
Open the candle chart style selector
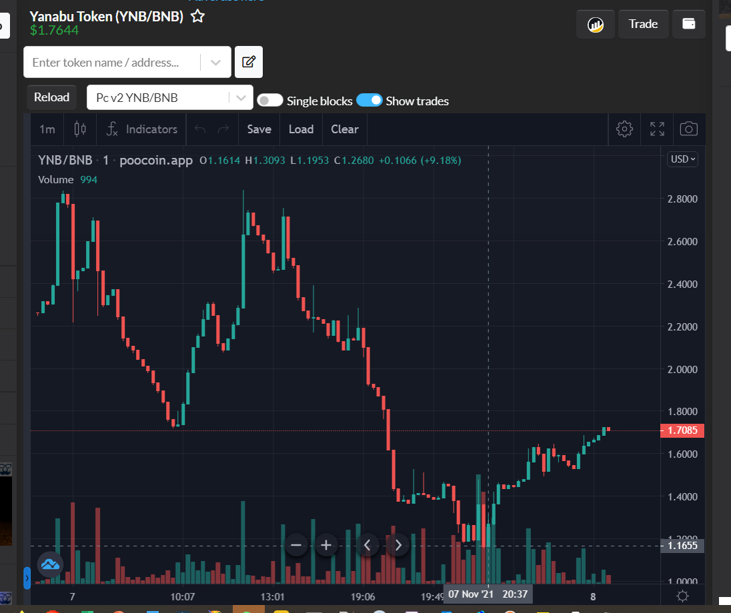click(x=80, y=129)
